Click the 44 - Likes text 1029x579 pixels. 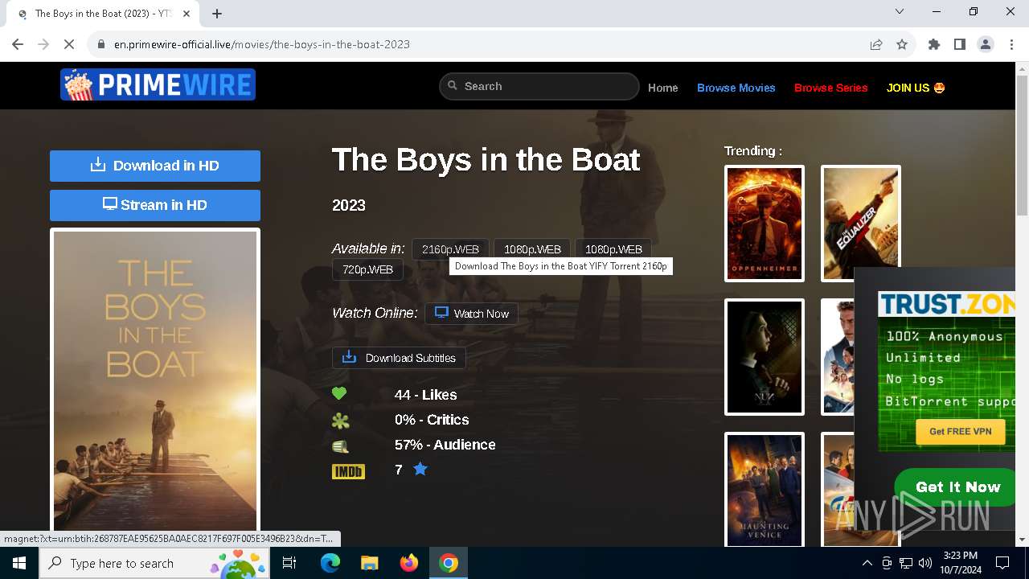[x=426, y=395]
